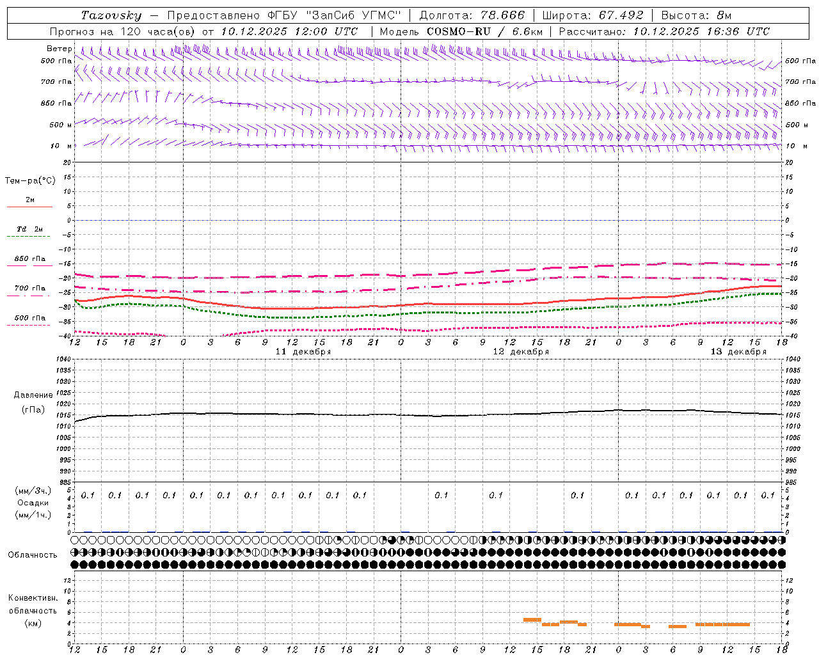Click the 'Тем-ра(°C)' temperature axis title

coord(30,181)
